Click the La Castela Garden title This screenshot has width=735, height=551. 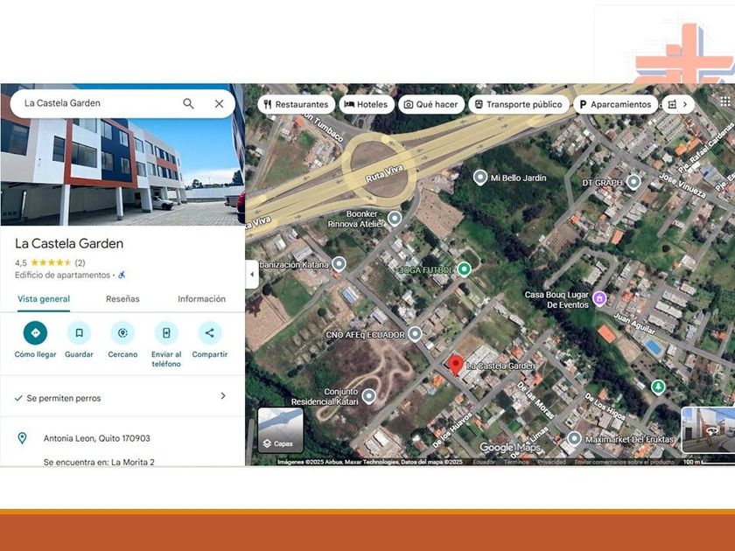pos(69,244)
